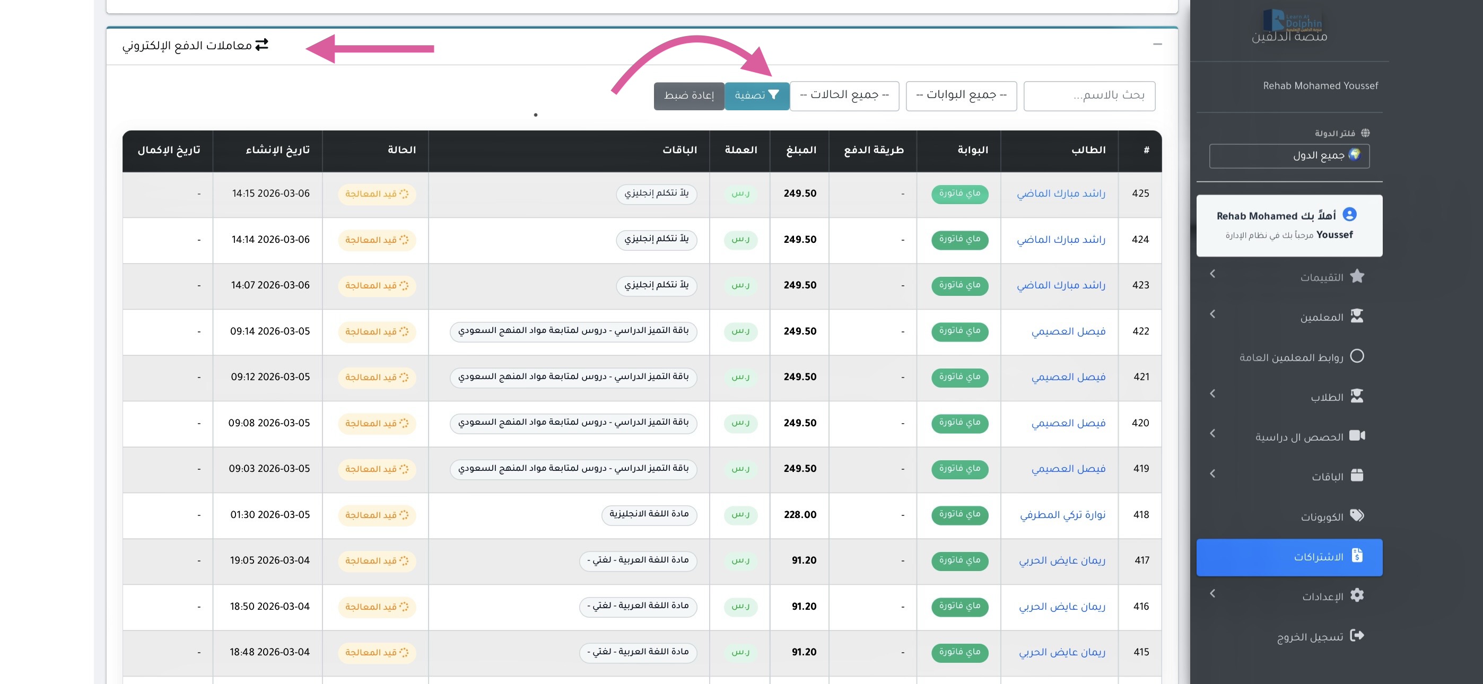Expand the الطلاب menu chevron
This screenshot has width=1483, height=684.
click(1212, 394)
